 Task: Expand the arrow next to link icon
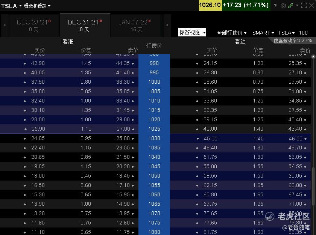(297, 5)
